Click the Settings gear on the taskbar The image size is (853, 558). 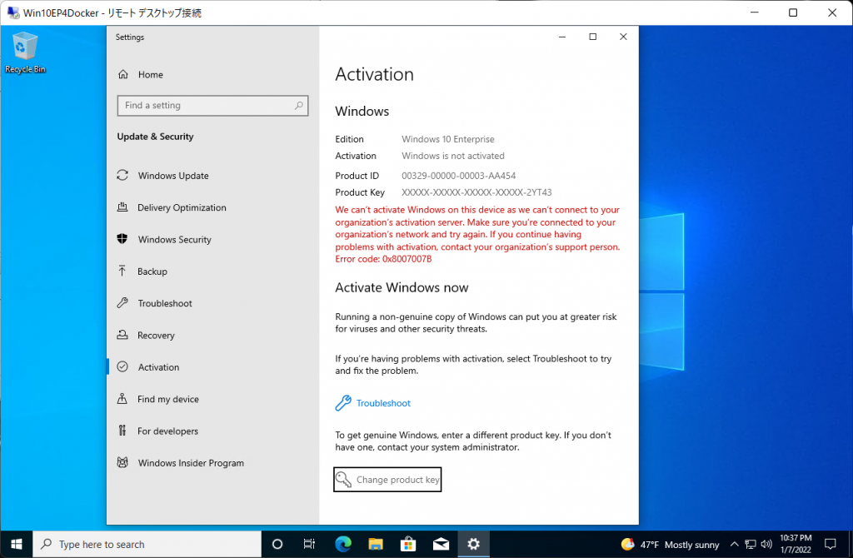[473, 544]
